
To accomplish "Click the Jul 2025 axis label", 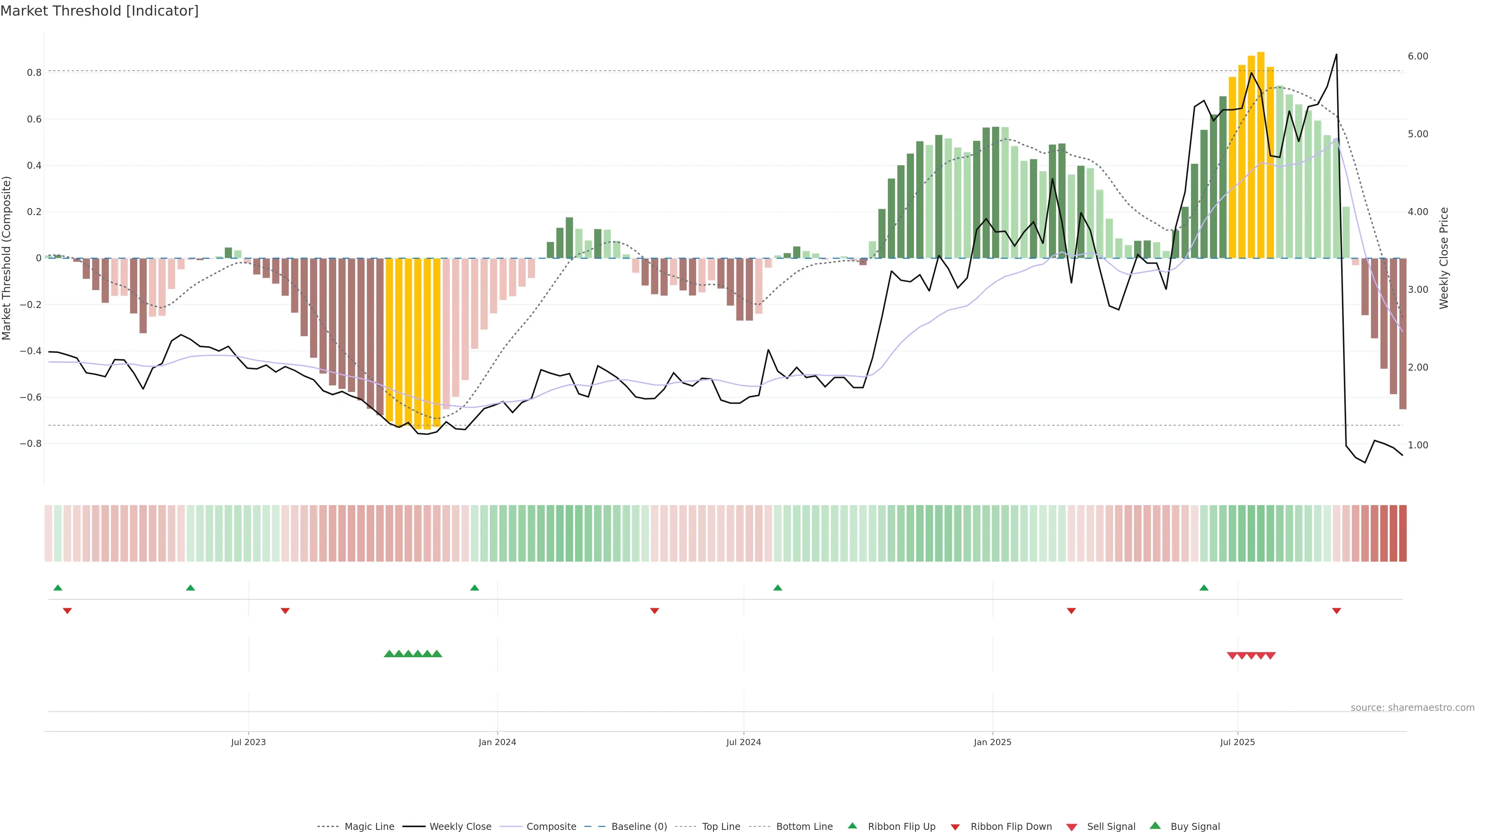I will pyautogui.click(x=1237, y=742).
